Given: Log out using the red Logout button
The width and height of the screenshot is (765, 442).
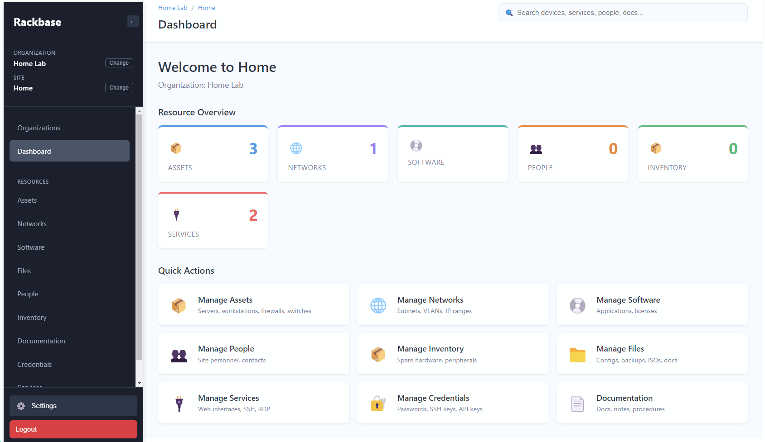Looking at the screenshot, I should (73, 429).
